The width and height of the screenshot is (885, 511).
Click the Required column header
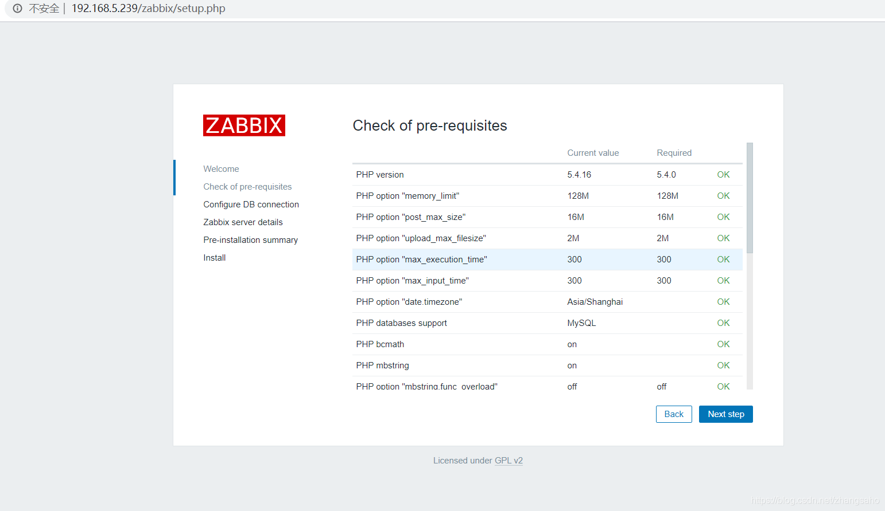pos(674,153)
